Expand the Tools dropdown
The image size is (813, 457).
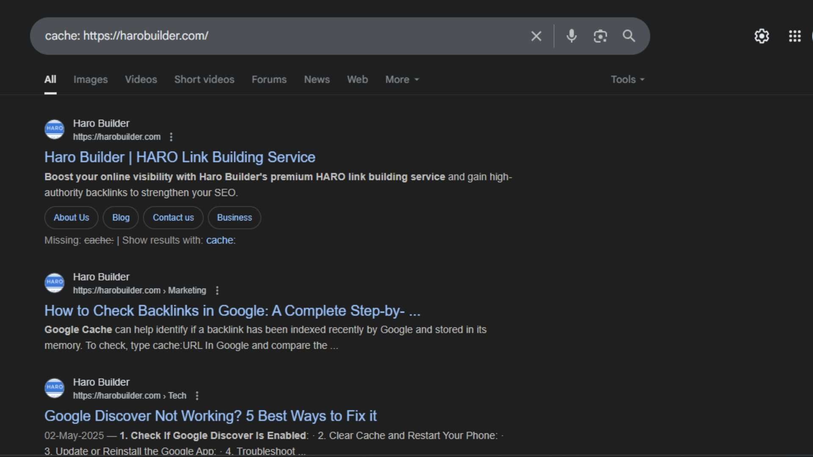point(628,80)
